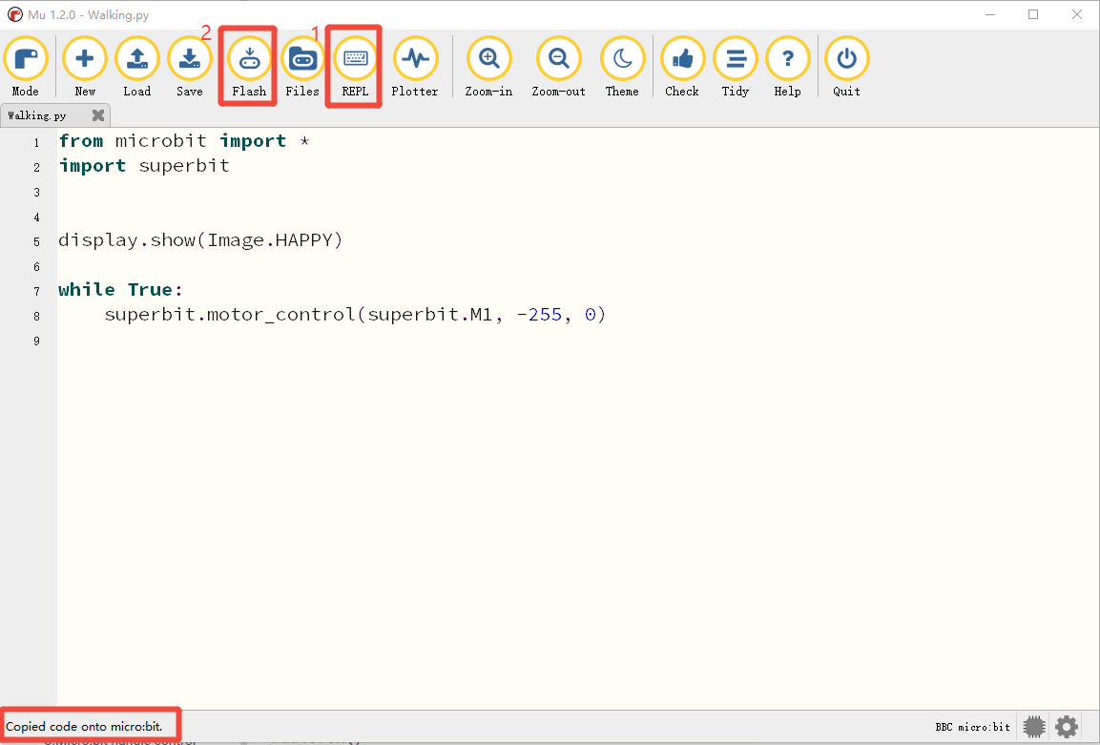Save the current script

190,68
